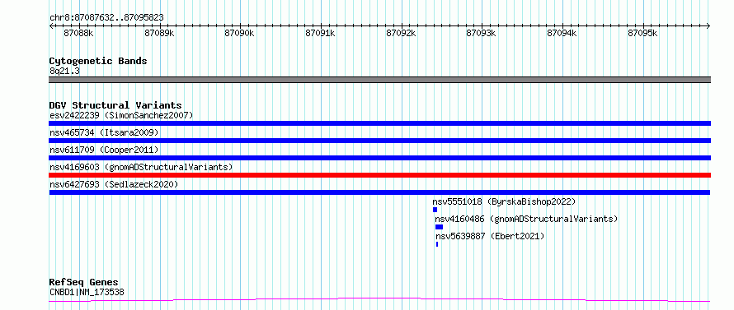
Task: Click the chr8:87087632..87095823 coordinate label
Action: click(x=106, y=18)
